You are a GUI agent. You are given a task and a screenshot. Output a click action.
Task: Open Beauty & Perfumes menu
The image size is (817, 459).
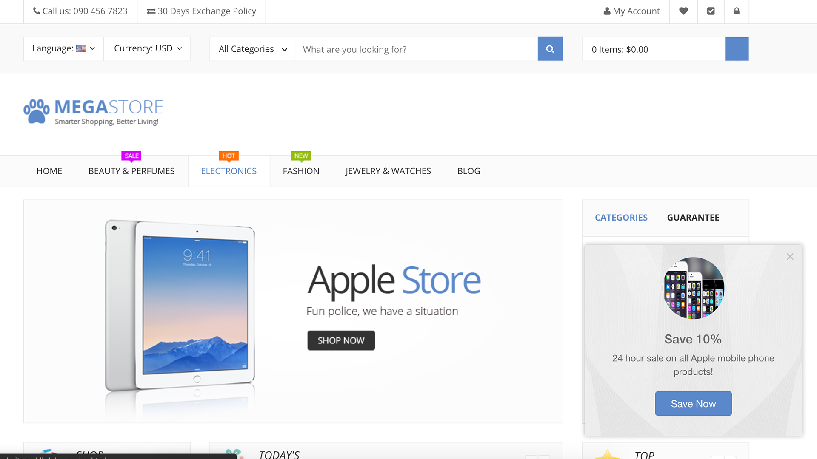pyautogui.click(x=131, y=171)
